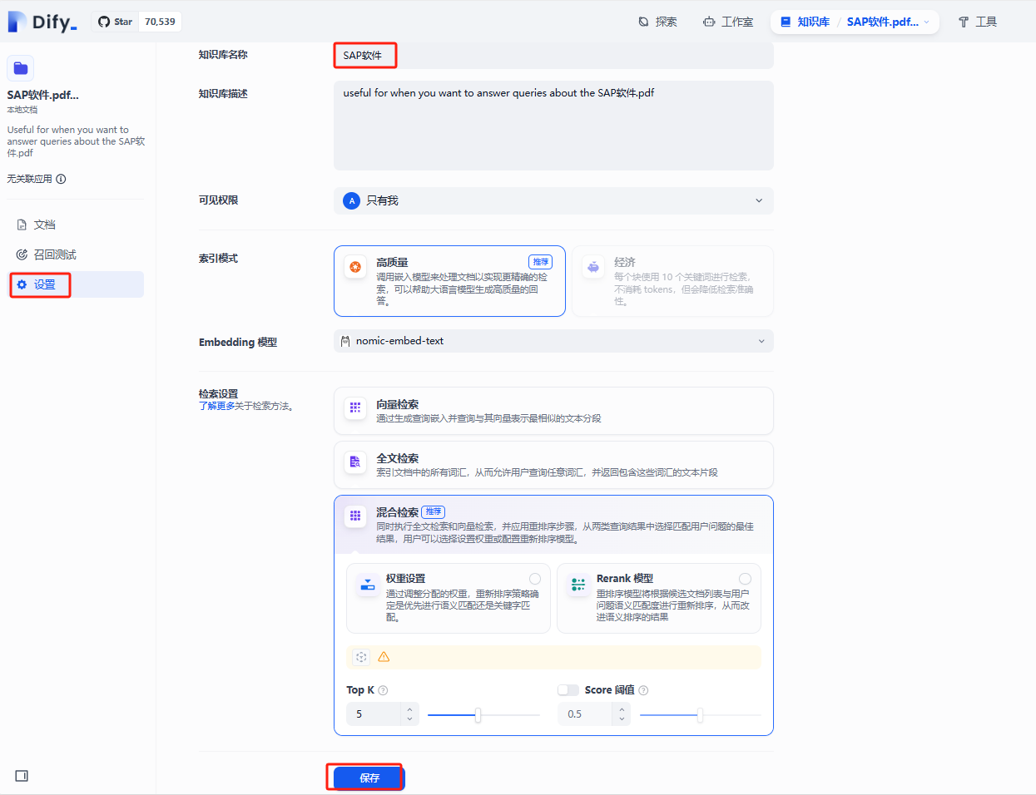Open the 可见权限 只有我 dropdown

[553, 200]
